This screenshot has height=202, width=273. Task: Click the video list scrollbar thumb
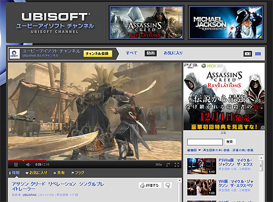pos(261,166)
